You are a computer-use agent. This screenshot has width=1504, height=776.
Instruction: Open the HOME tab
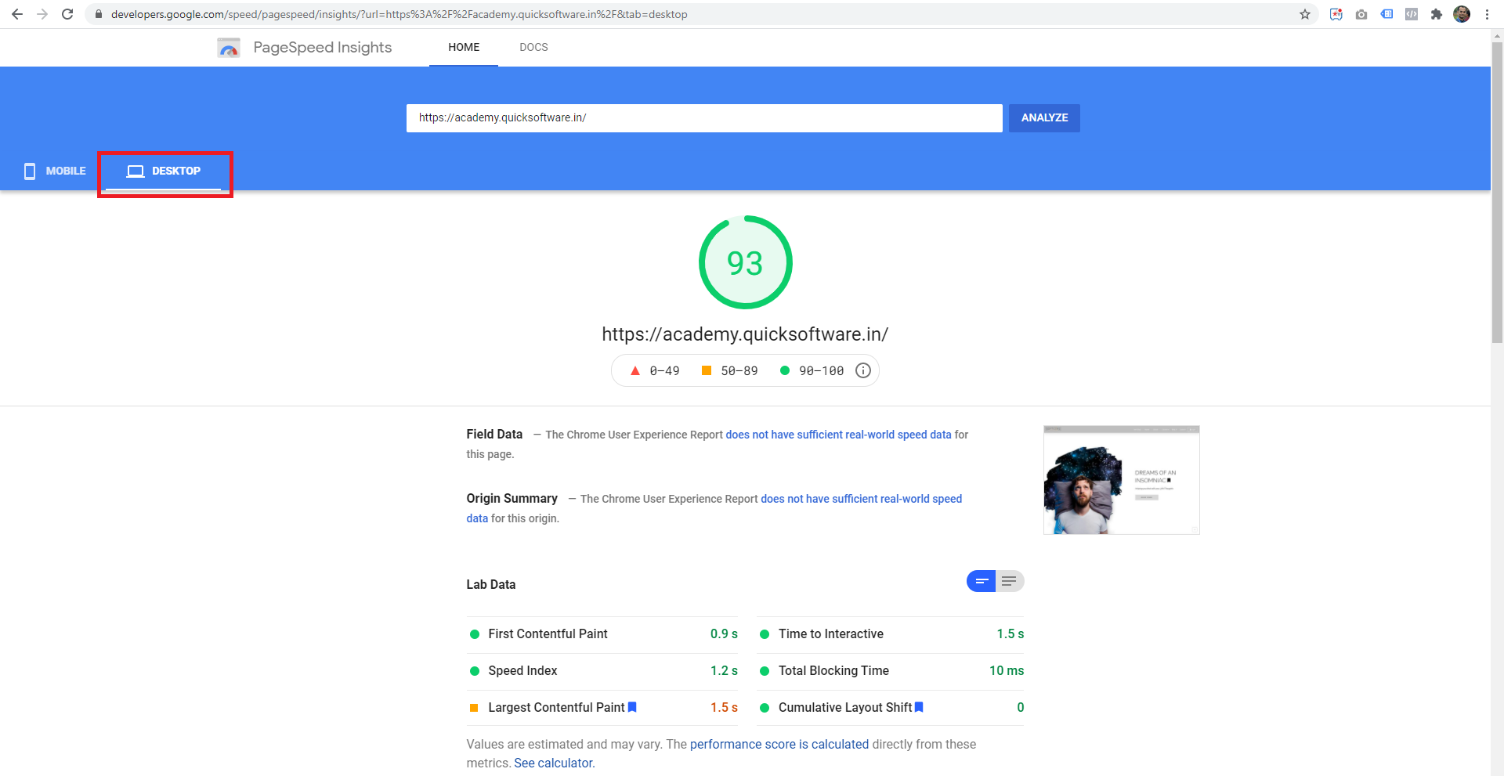coord(464,48)
